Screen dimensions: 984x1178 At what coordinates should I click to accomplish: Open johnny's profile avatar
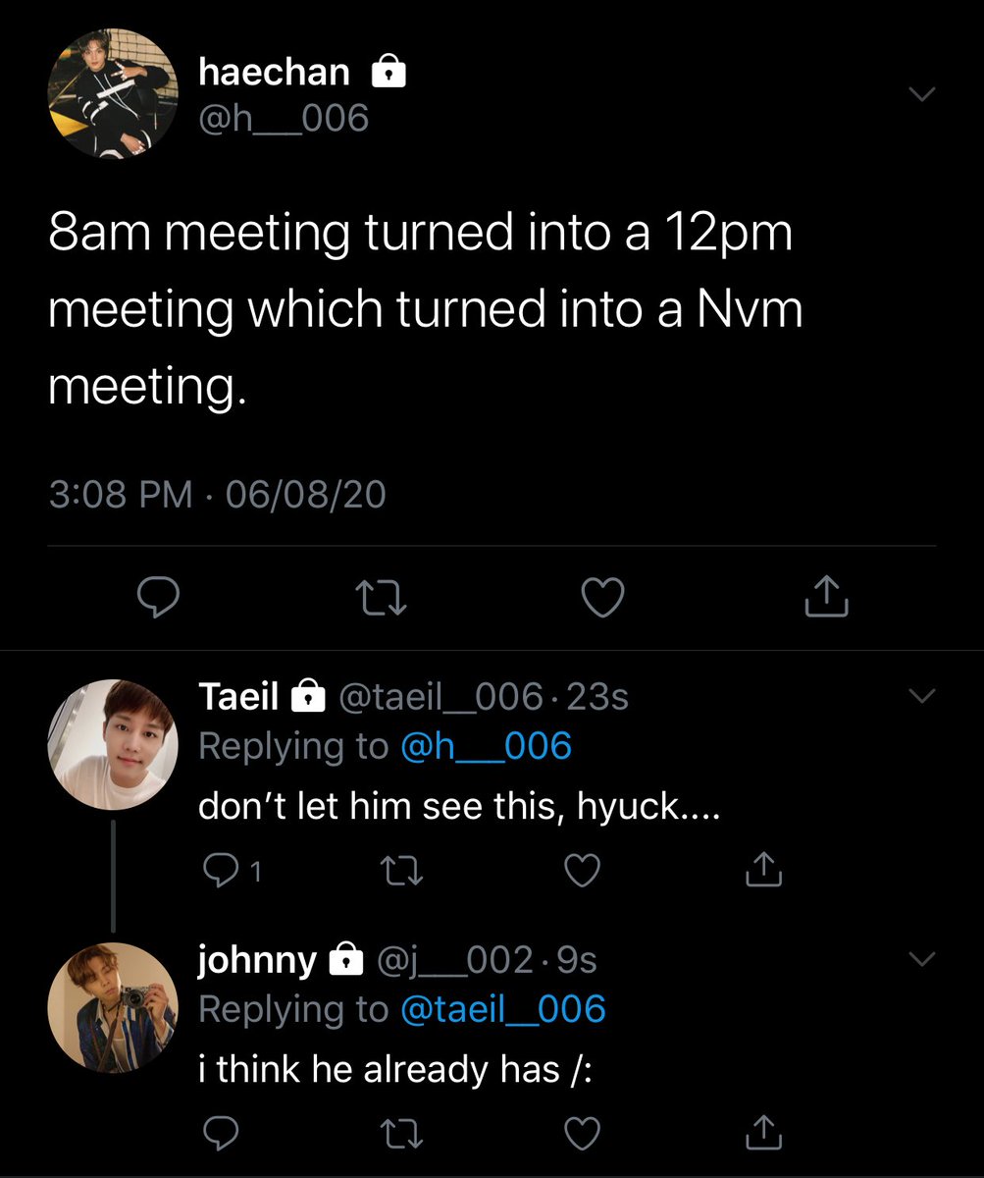pyautogui.click(x=113, y=1008)
